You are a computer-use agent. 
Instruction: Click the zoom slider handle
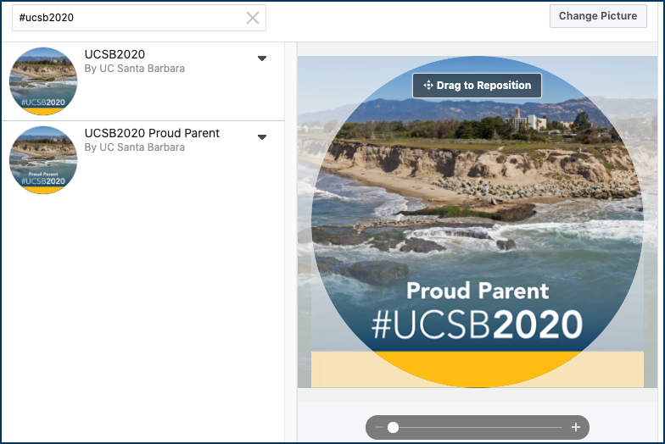pyautogui.click(x=394, y=427)
